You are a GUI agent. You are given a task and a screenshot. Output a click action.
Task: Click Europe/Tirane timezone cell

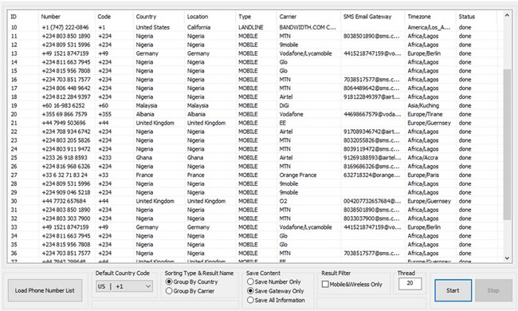pyautogui.click(x=425, y=114)
